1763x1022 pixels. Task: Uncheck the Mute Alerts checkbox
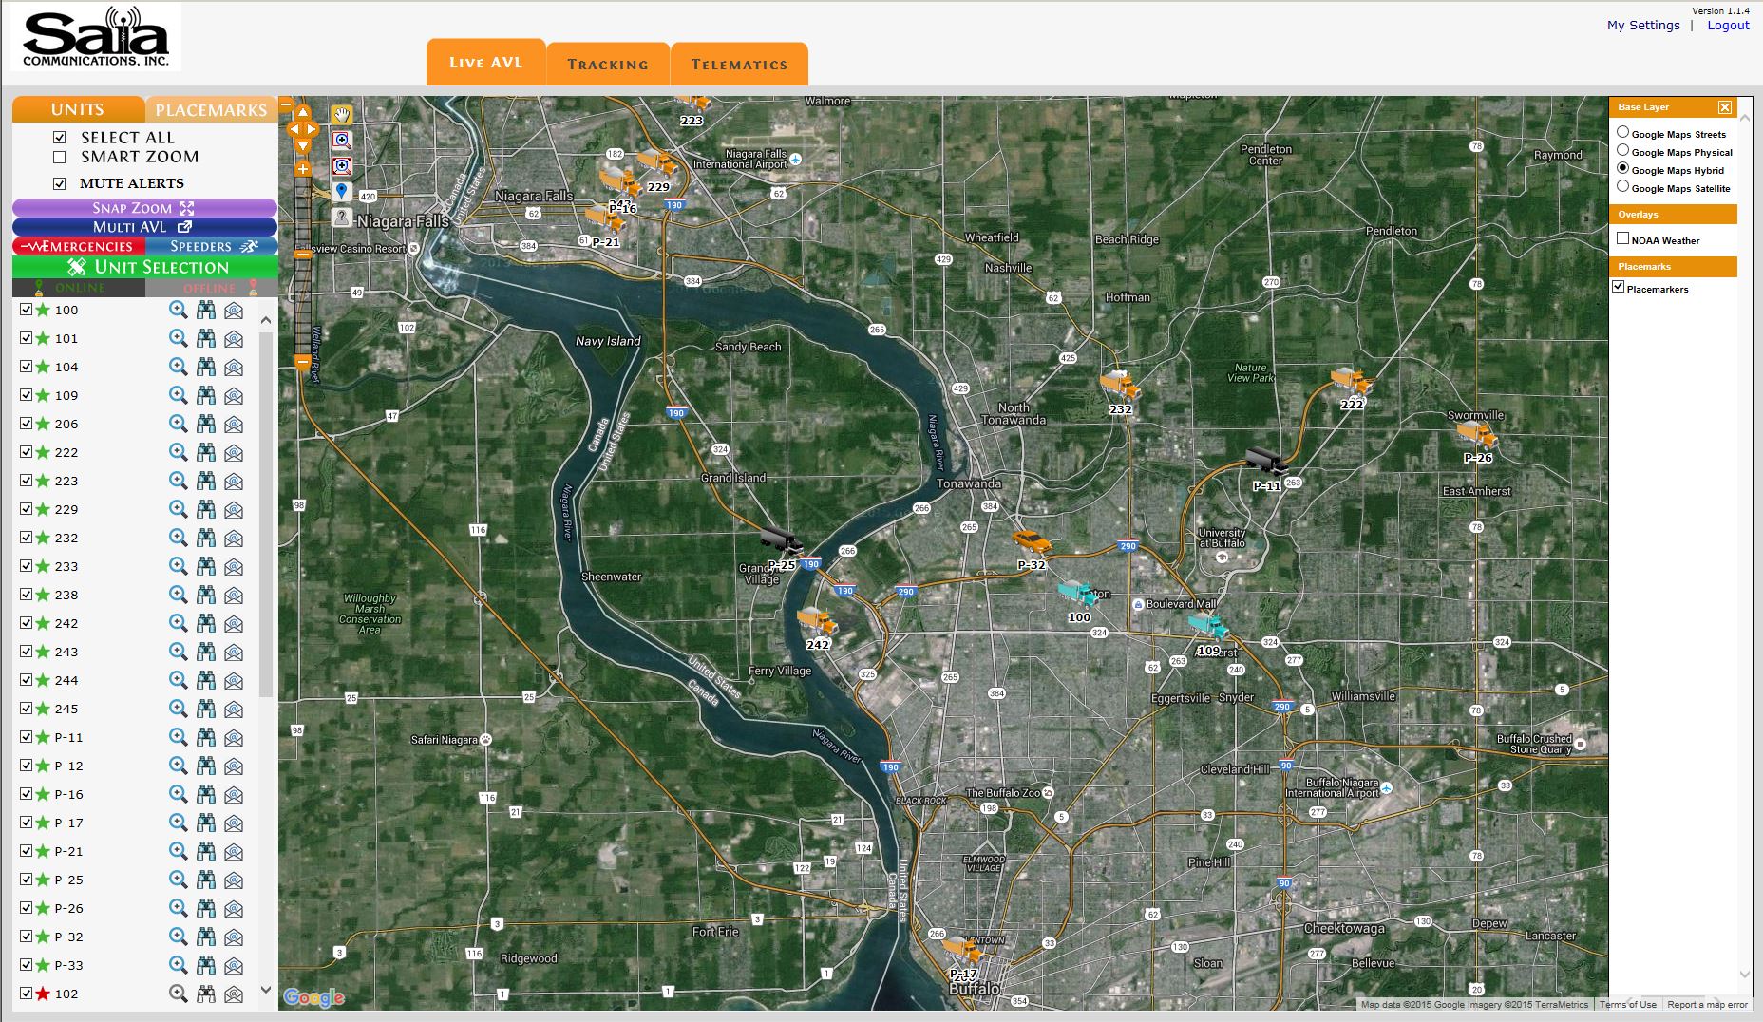point(60,183)
